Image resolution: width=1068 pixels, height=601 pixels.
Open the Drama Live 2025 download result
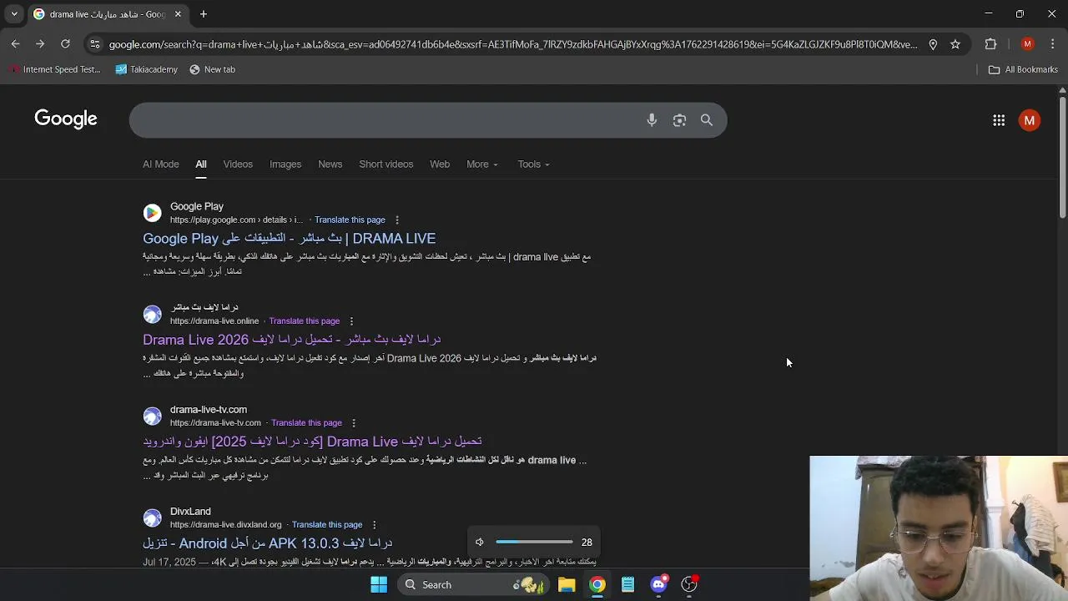point(313,442)
